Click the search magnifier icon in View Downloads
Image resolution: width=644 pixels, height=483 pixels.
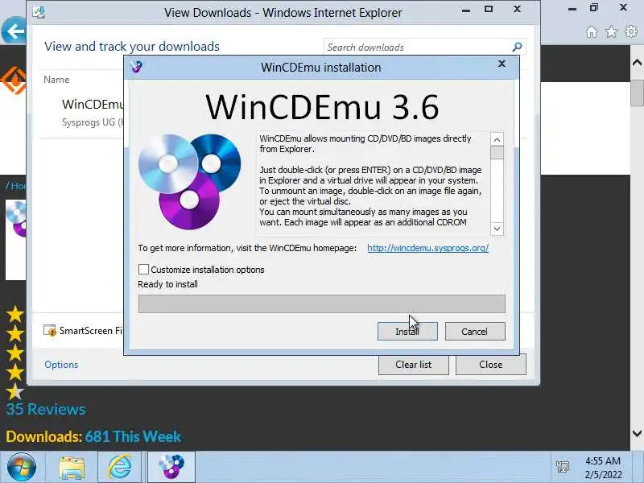click(518, 47)
